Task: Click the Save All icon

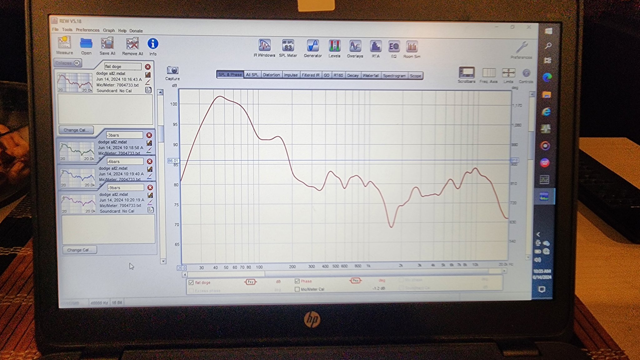Action: click(107, 43)
